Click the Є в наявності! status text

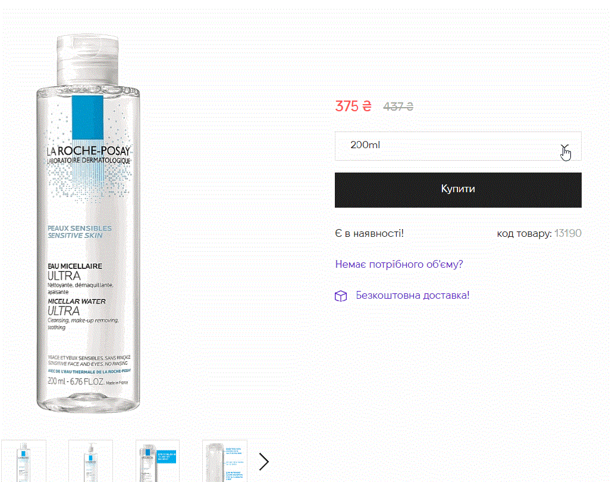pyautogui.click(x=369, y=234)
